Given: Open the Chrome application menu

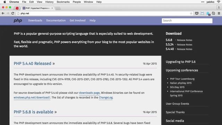Looking at the screenshot, I should (14, 2).
